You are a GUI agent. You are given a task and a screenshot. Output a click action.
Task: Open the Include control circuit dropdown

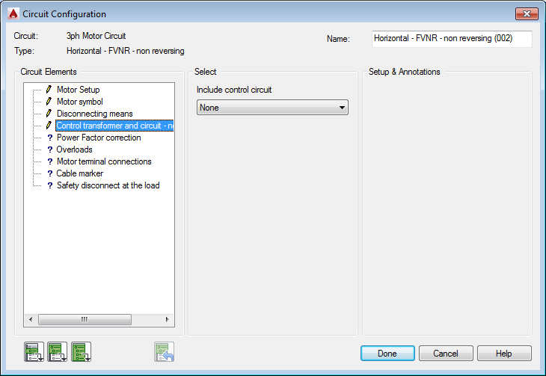tap(272, 108)
